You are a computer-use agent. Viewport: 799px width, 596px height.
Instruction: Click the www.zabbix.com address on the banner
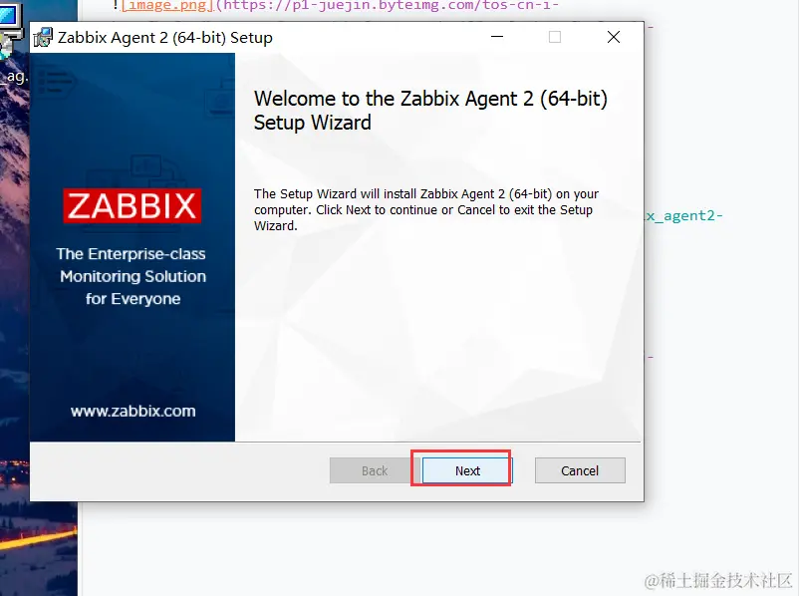coord(133,411)
